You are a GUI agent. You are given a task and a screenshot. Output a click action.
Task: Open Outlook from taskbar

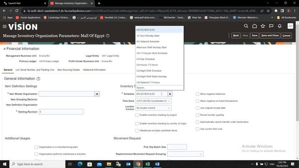[128, 164]
